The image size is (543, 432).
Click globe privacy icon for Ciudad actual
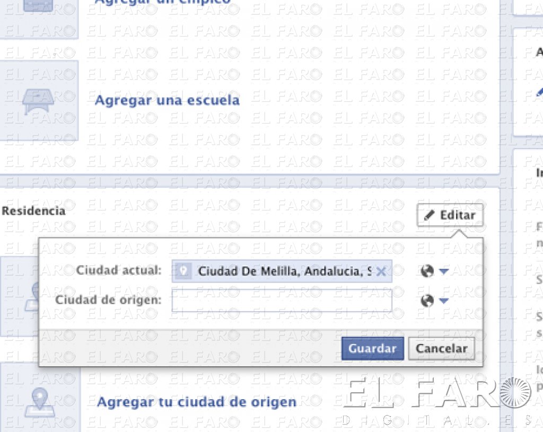427,271
